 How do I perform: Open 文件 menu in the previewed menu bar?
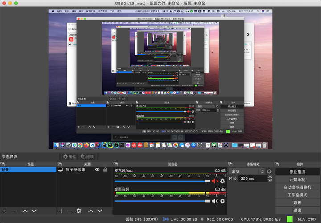click(x=66, y=11)
